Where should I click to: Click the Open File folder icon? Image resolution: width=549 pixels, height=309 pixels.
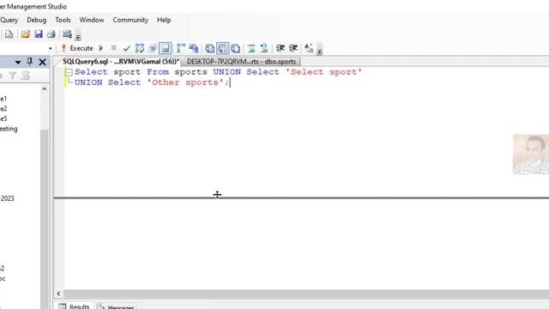tap(25, 34)
